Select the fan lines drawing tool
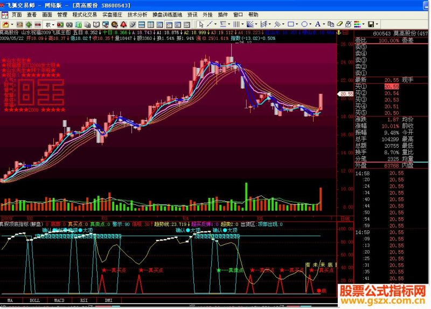This screenshot has height=309, width=431. (x=250, y=24)
